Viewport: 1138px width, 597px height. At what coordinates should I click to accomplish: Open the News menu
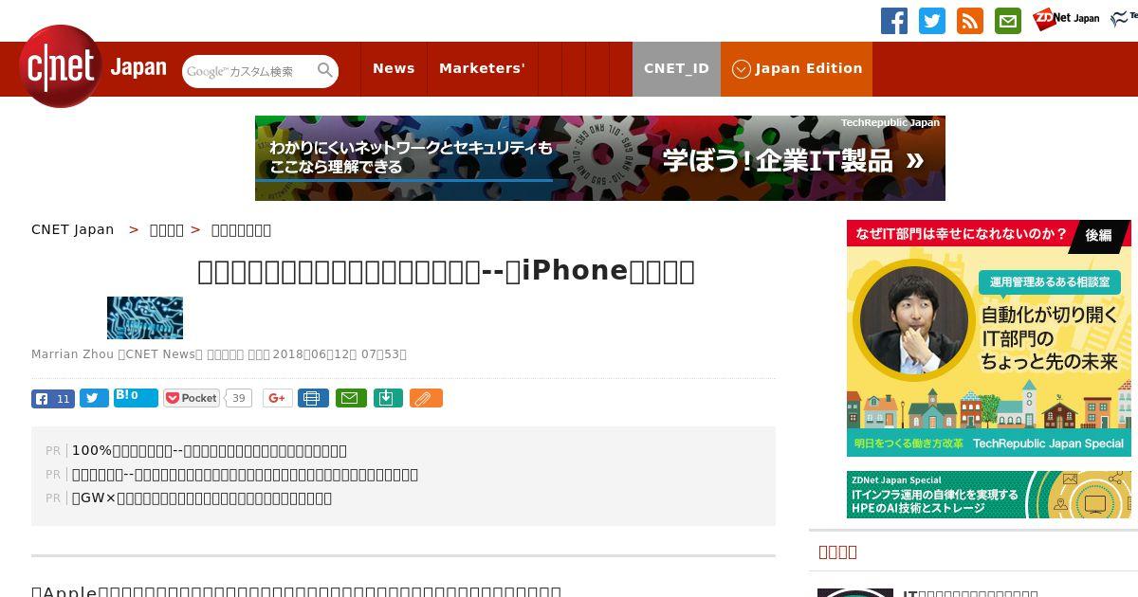coord(394,68)
